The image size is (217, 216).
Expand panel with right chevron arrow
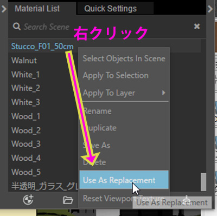[x=210, y=9]
